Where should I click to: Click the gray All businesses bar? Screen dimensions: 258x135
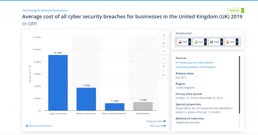(x=143, y=106)
